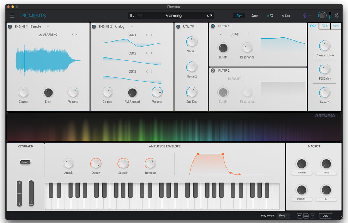Viewport: 348px width, 223px height.
Task: Select the FX B tab
Action: [324, 26]
